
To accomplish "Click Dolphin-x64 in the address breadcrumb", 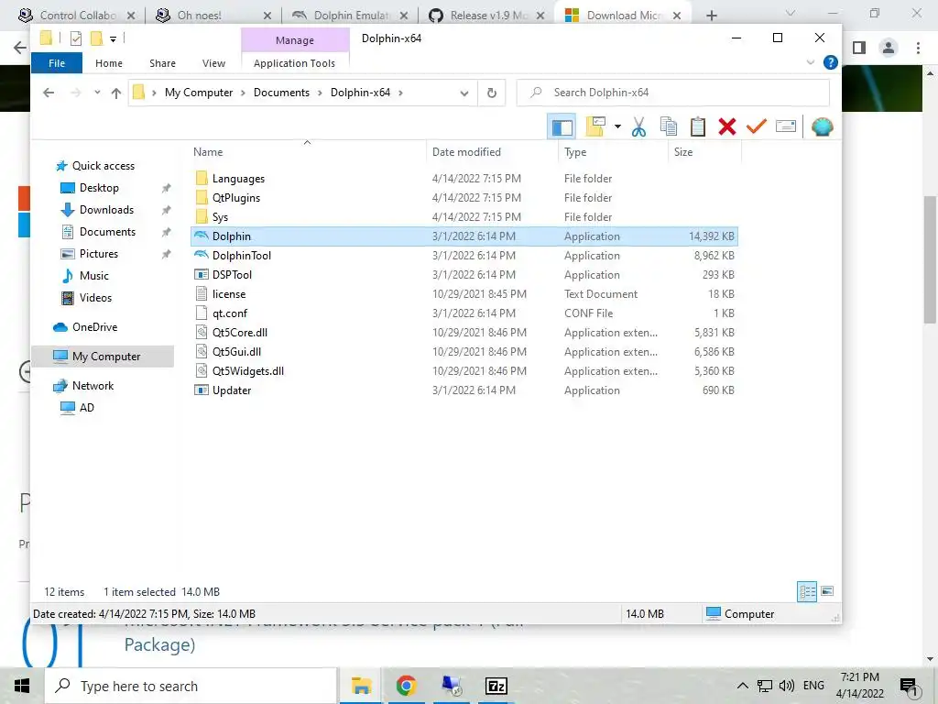I will point(360,93).
